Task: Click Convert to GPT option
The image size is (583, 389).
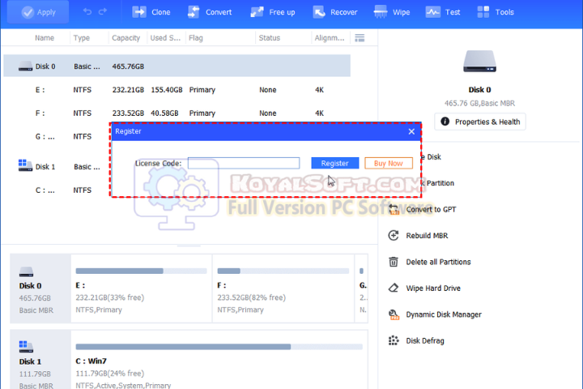Action: pos(431,209)
